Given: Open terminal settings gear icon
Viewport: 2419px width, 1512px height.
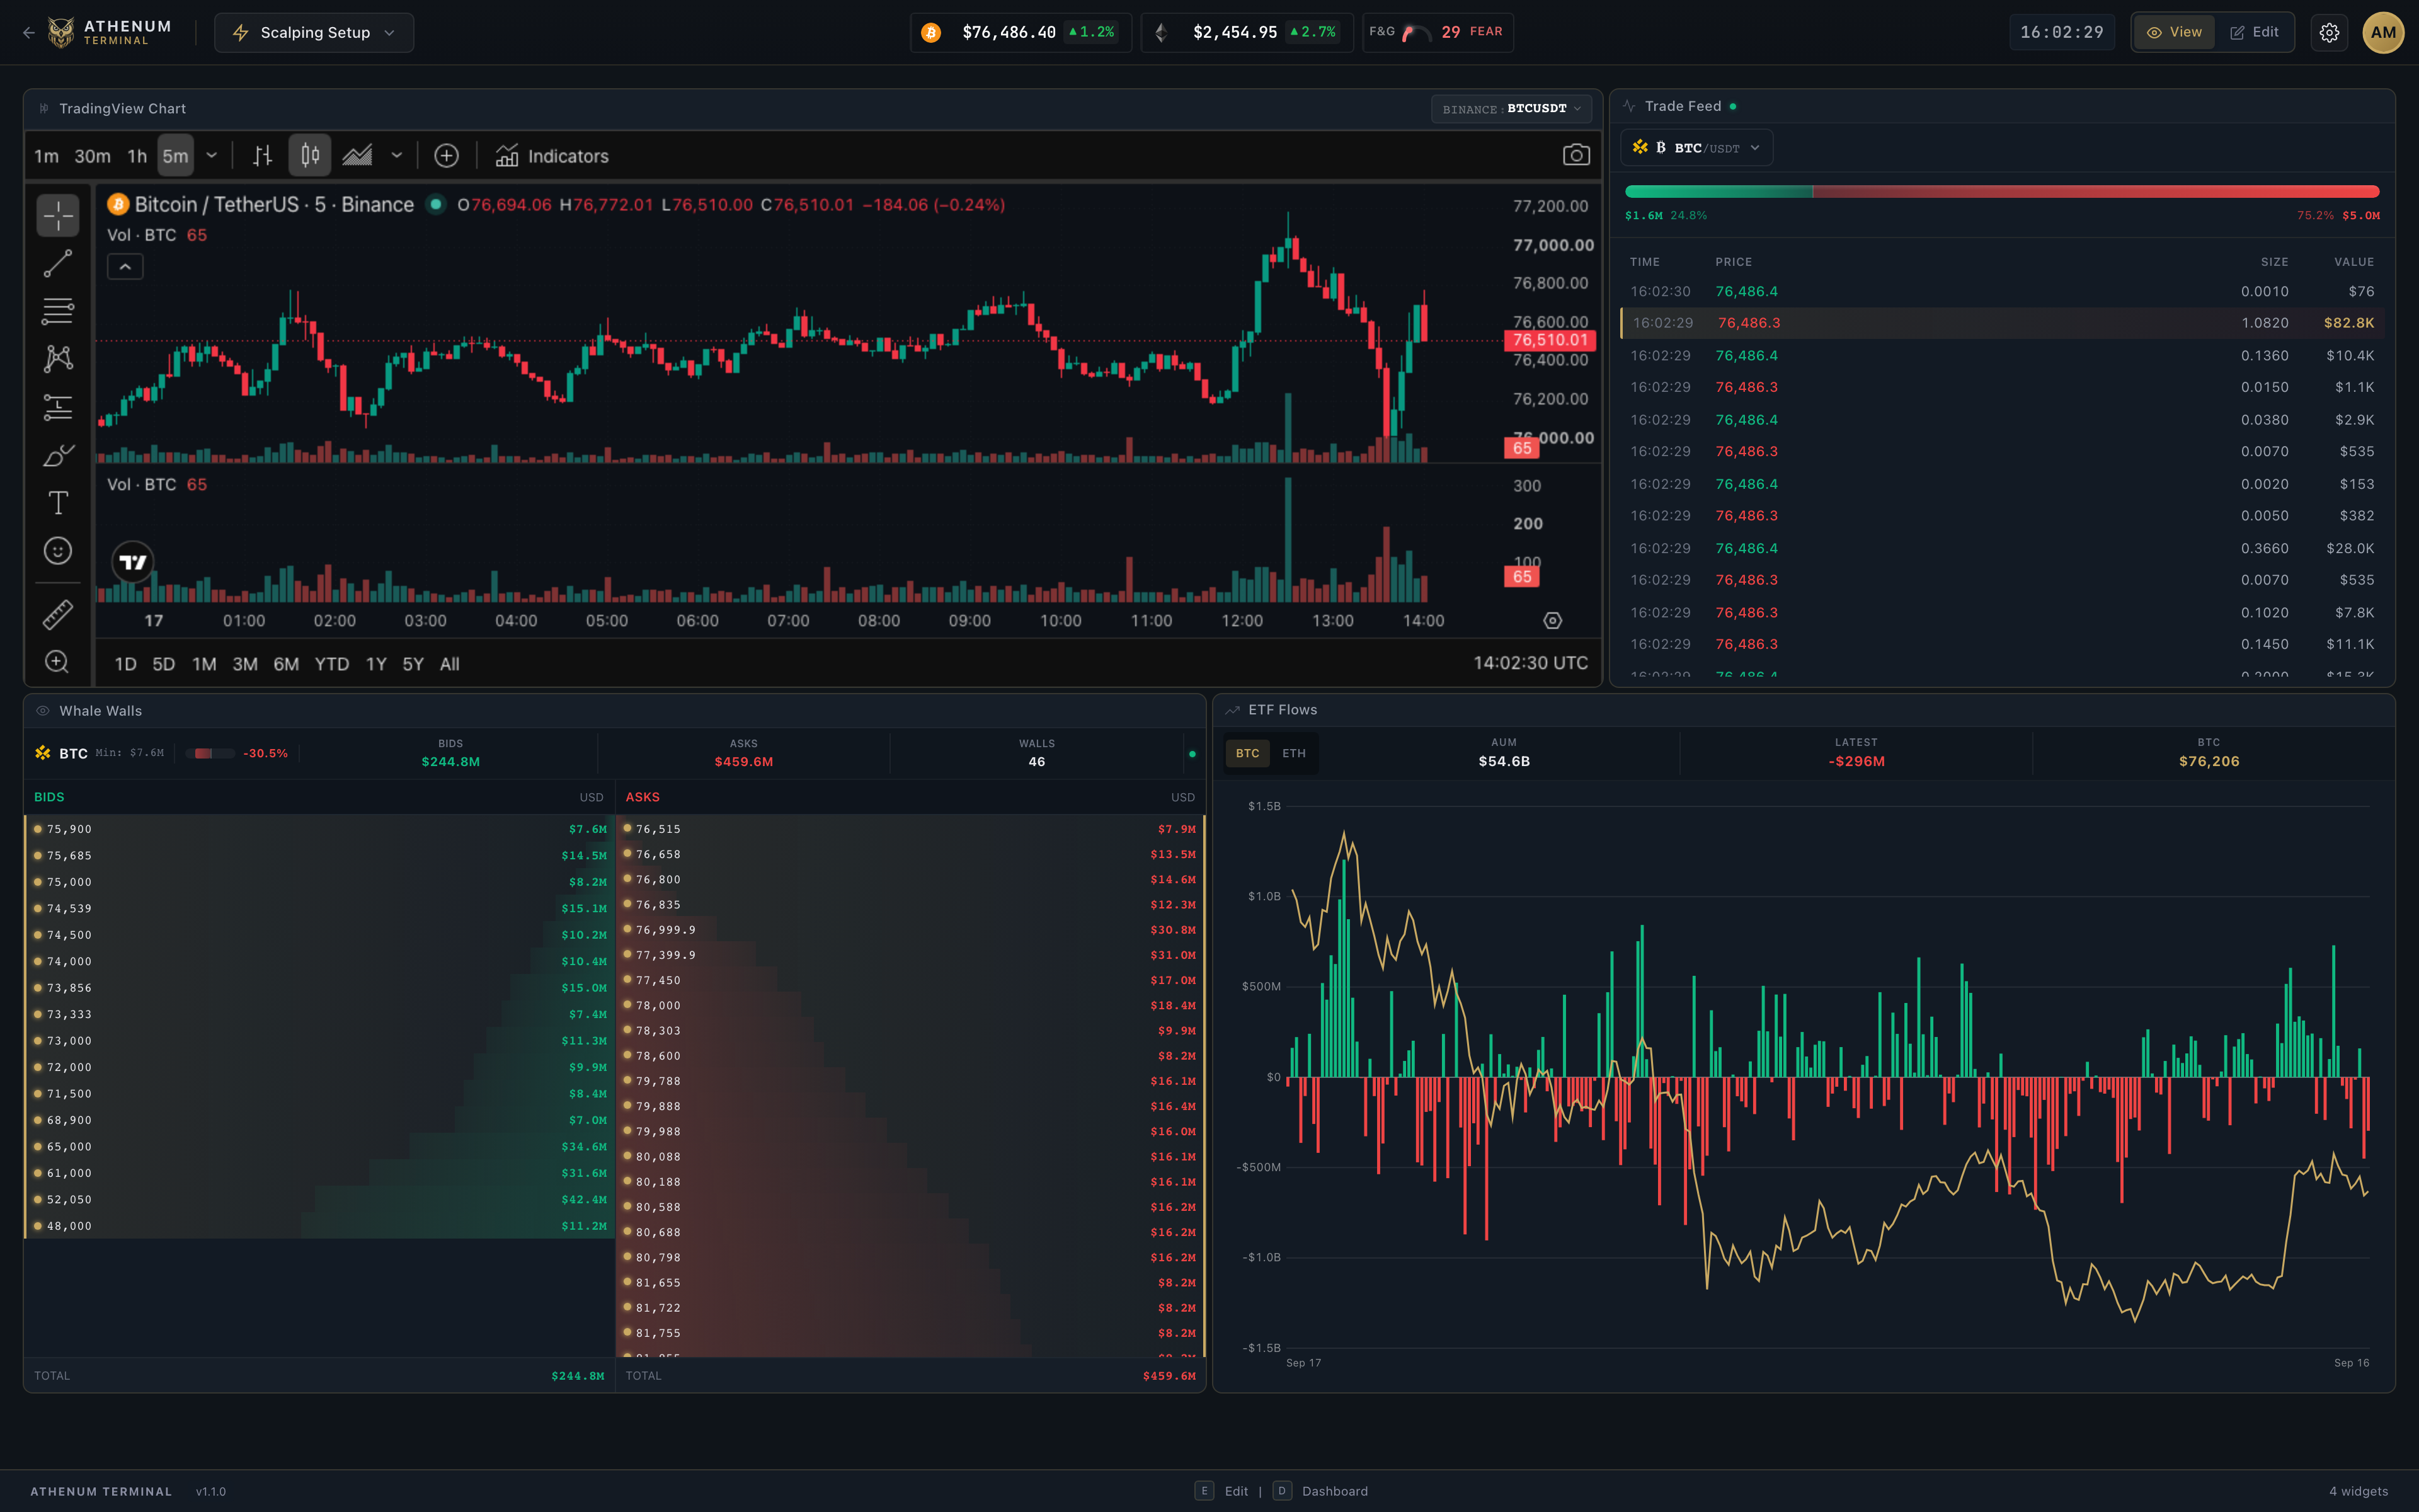Looking at the screenshot, I should coord(2329,32).
